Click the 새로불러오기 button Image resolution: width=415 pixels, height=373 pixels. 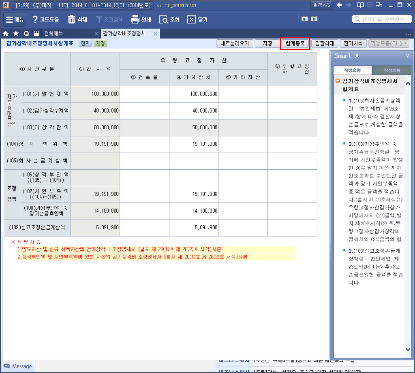pyautogui.click(x=235, y=43)
